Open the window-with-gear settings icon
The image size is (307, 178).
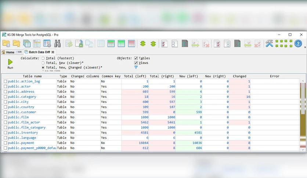47,43
